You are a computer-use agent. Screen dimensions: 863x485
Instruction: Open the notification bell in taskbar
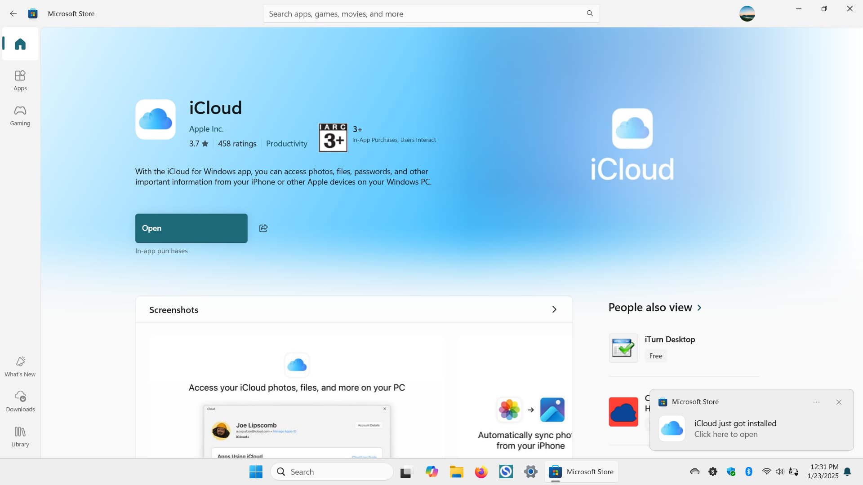click(847, 472)
